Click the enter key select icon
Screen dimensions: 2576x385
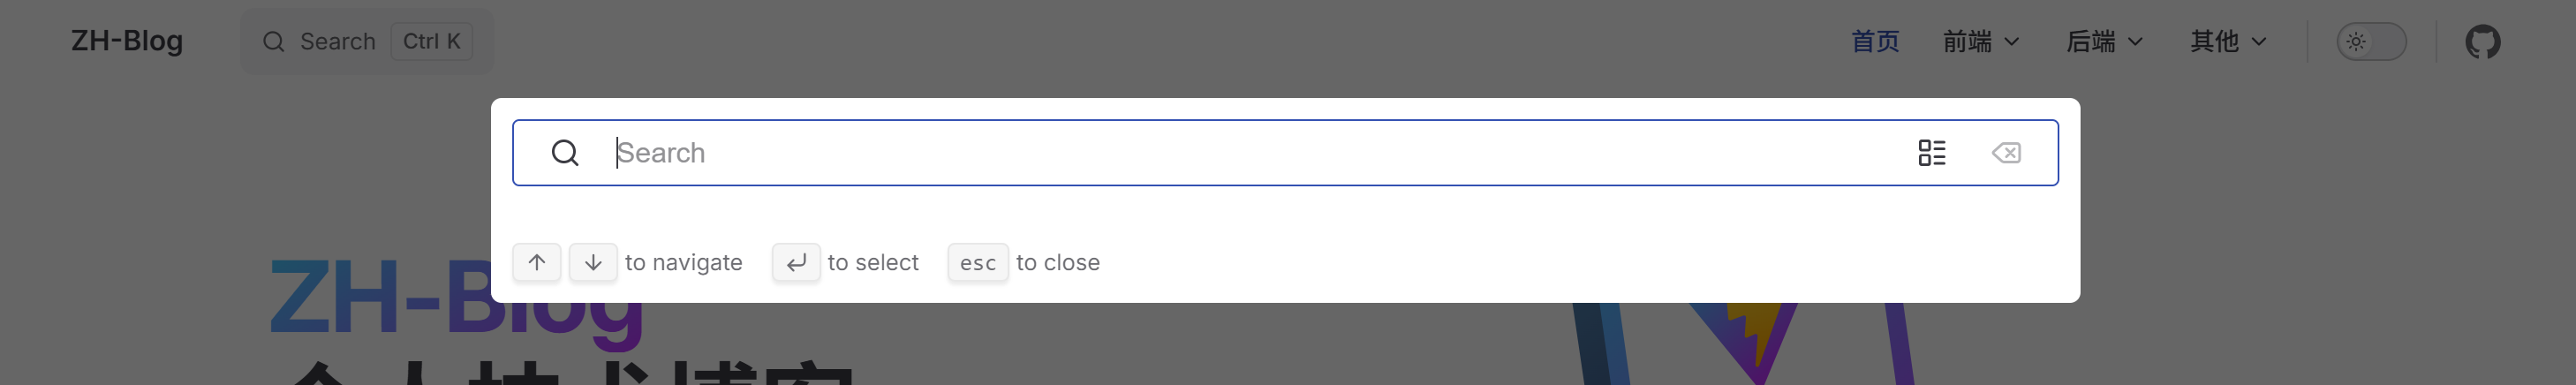(796, 262)
